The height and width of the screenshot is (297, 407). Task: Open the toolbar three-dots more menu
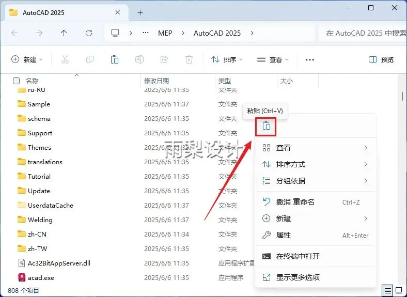coord(310,60)
